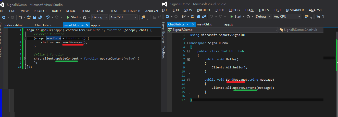This screenshot has width=338, height=117.
Task: Open ANALYZE menu in right window
Action: click(316, 10)
